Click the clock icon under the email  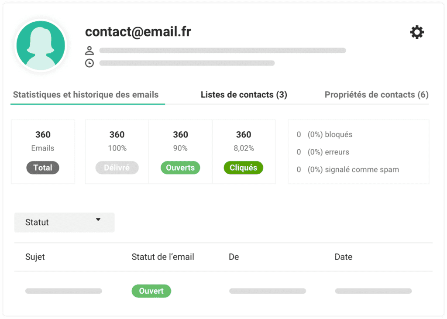[89, 63]
